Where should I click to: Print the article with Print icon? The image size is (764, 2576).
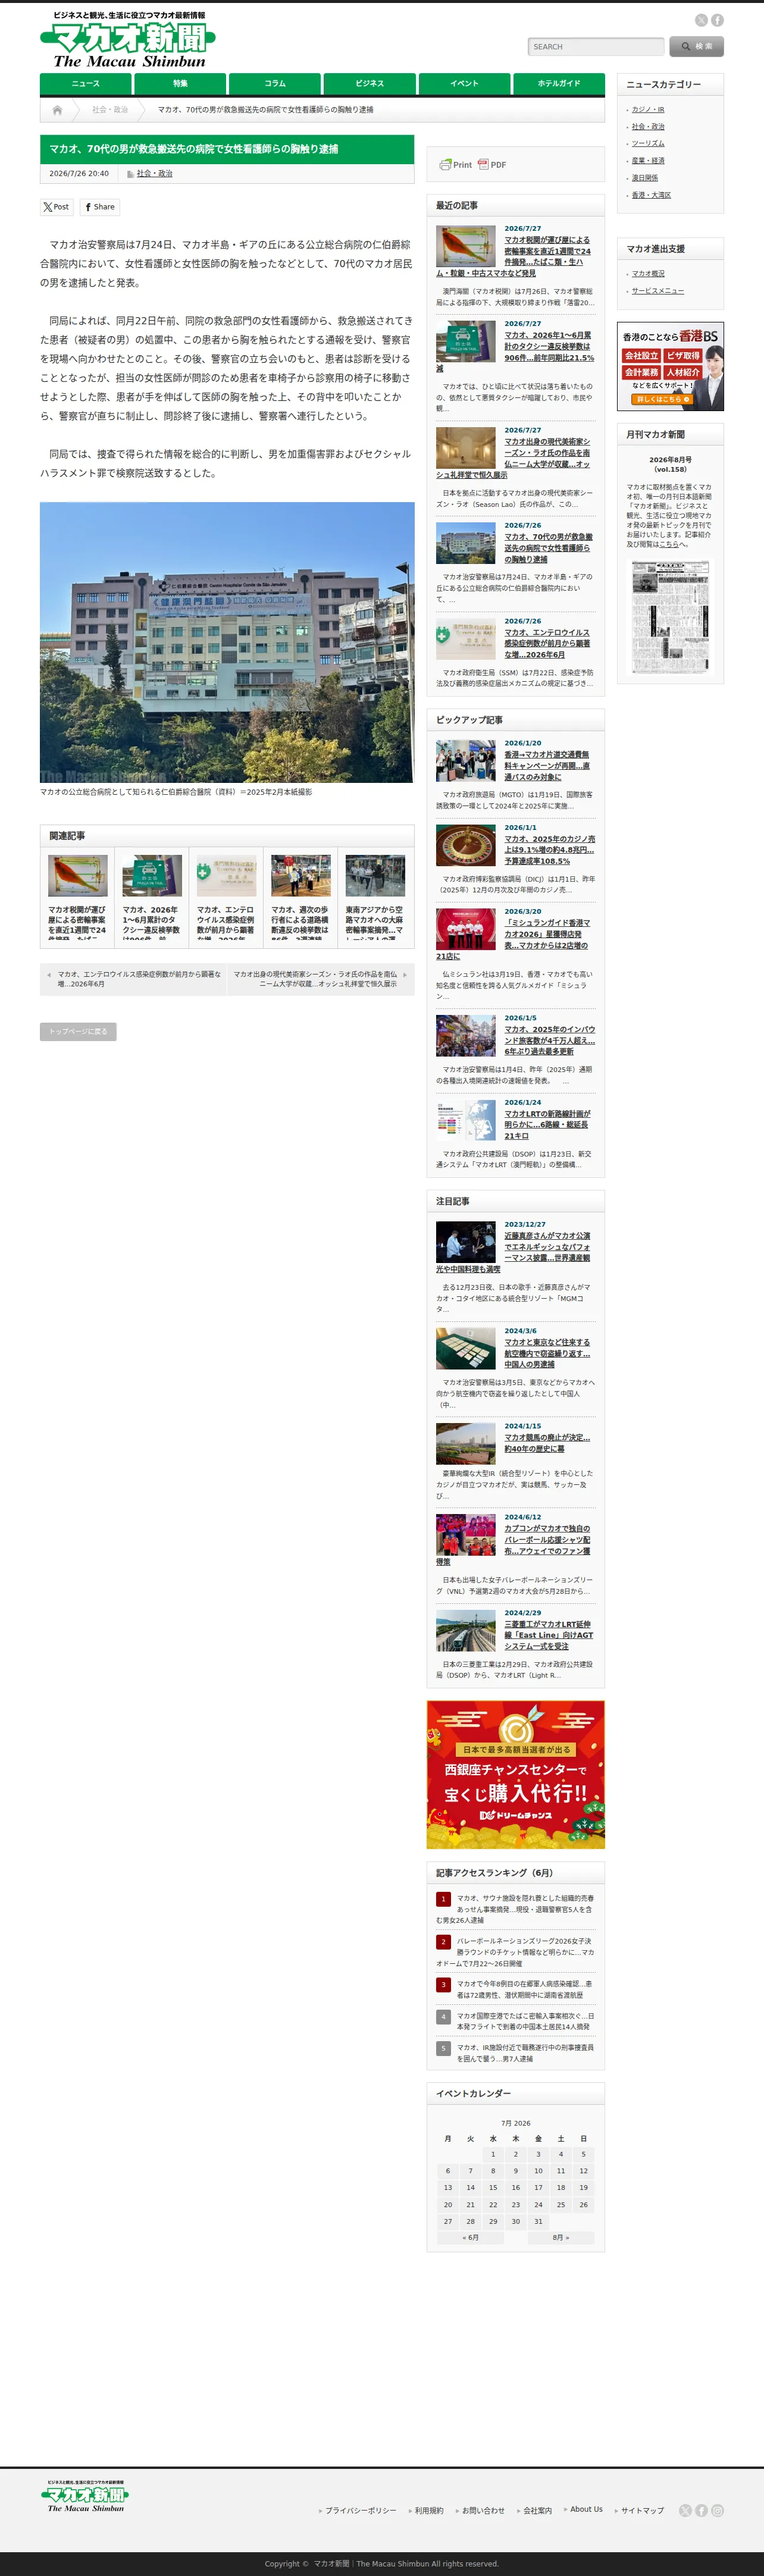coord(455,165)
